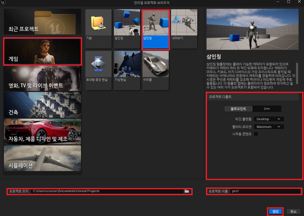Choose the 비히클 template
Viewport: 304px width, 216px height.
tap(156, 70)
